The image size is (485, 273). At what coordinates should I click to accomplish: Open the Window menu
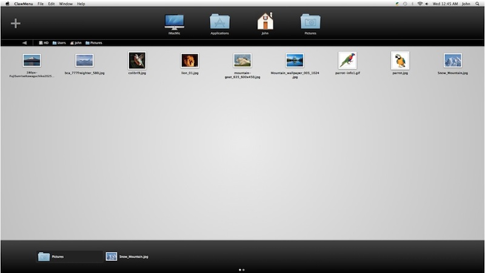coord(66,4)
